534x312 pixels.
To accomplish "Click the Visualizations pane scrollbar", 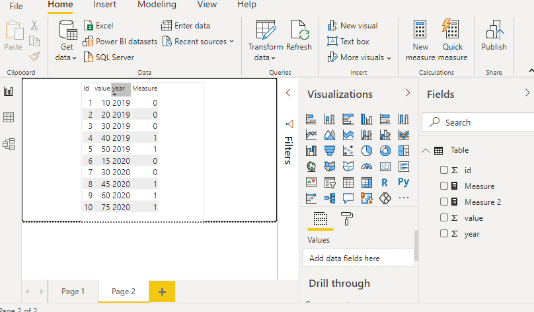I will click(416, 245).
